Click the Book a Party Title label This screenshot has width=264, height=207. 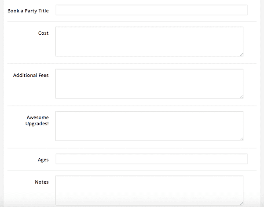point(28,11)
